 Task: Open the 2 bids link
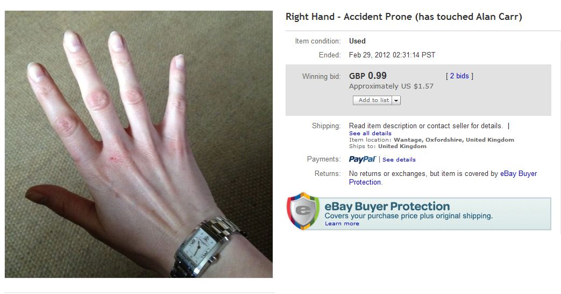coord(459,76)
